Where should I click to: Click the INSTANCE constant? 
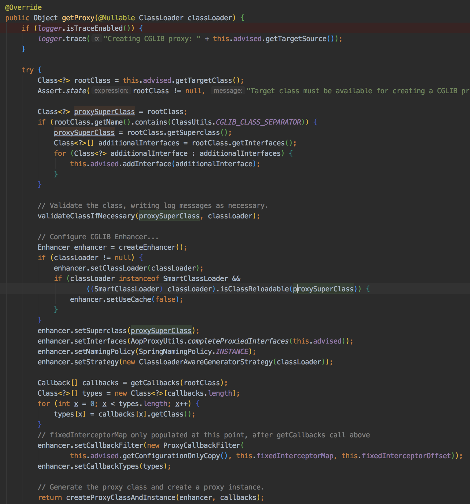pyautogui.click(x=232, y=351)
